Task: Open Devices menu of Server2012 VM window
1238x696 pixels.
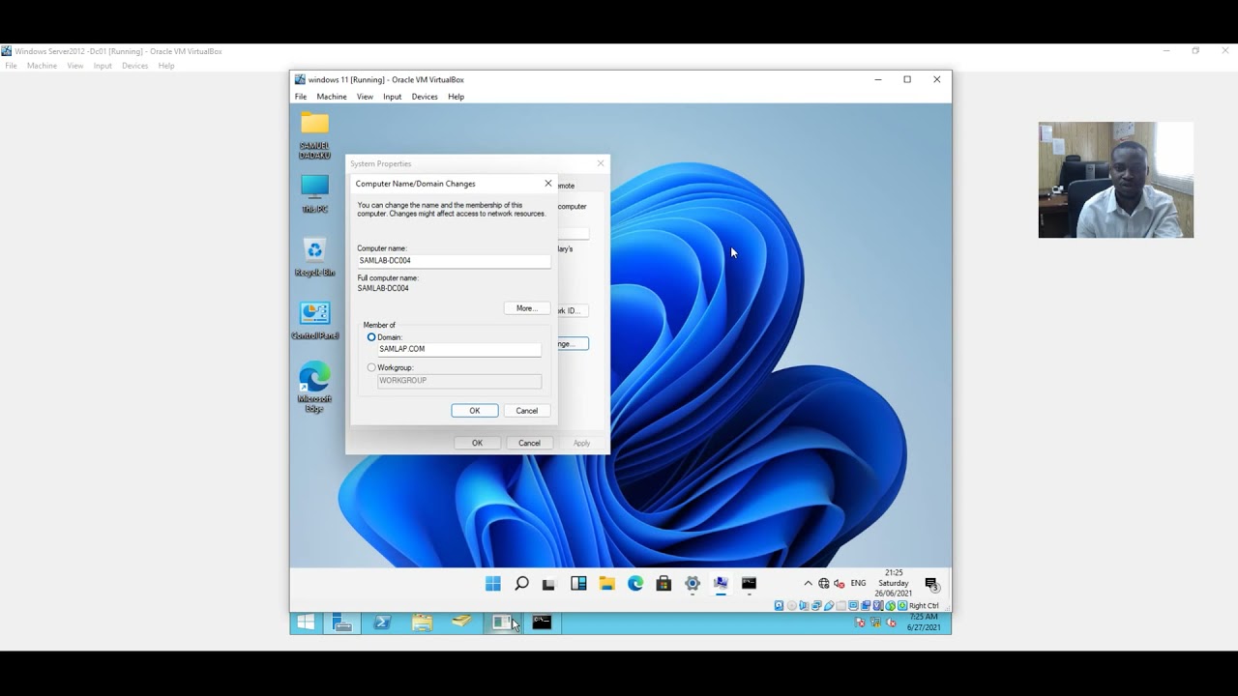Action: tap(134, 66)
